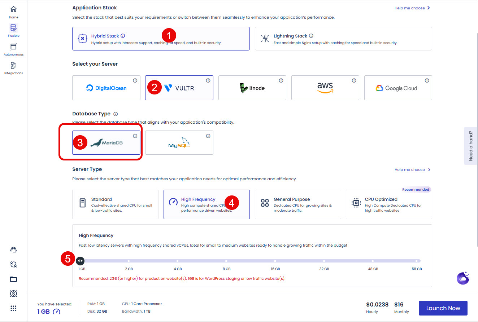The width and height of the screenshot is (478, 322).
Task: Choose AWS as server provider
Action: point(325,88)
